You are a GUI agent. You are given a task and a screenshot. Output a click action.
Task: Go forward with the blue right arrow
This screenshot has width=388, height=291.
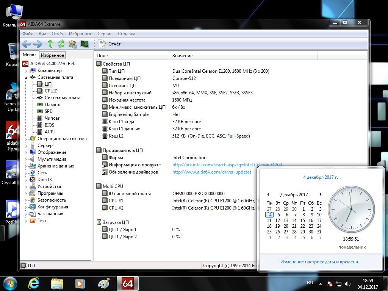38,44
